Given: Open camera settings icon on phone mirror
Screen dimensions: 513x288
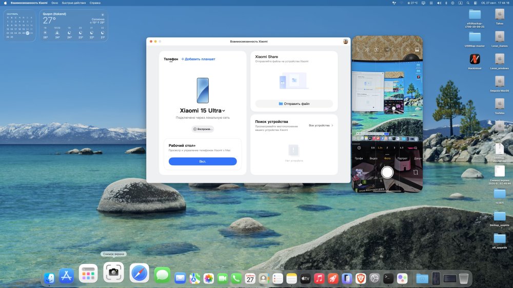Looking at the screenshot, I should (407, 50).
